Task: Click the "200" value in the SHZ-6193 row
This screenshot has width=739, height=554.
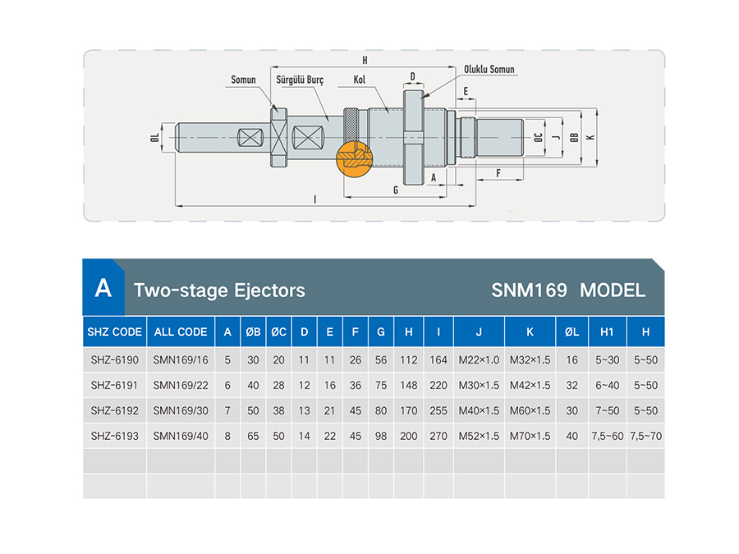Action: pyautogui.click(x=409, y=437)
